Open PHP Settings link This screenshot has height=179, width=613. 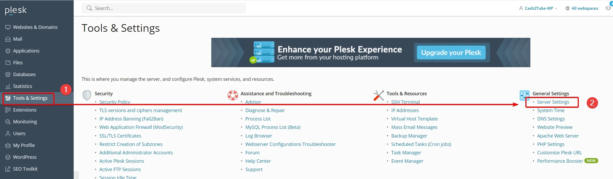(x=551, y=144)
